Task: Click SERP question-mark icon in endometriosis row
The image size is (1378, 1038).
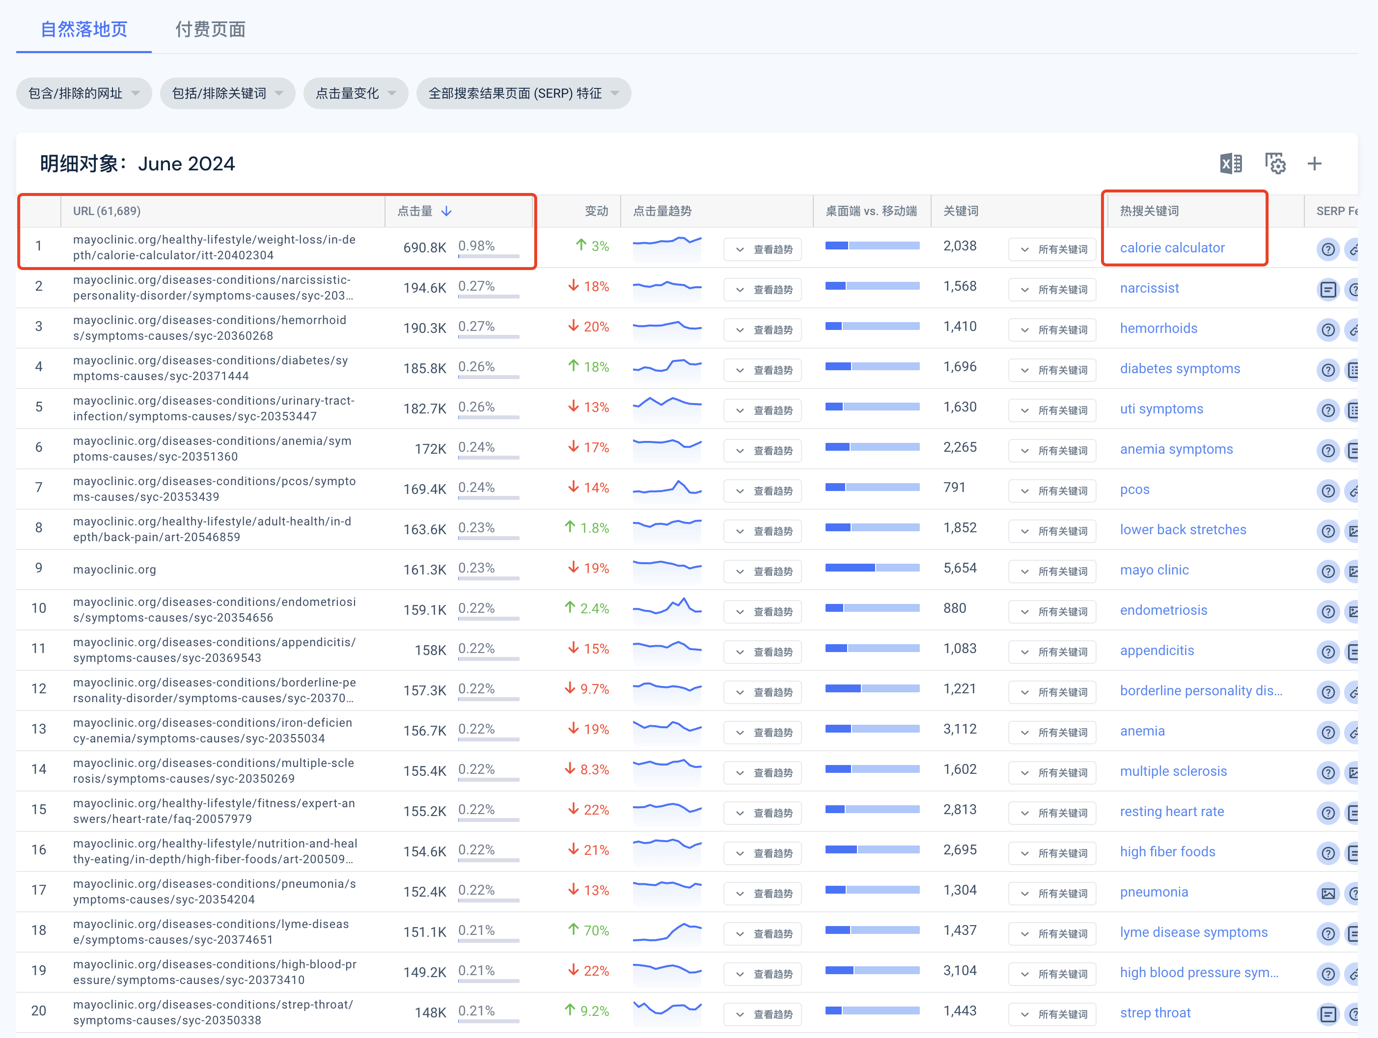Action: [1328, 612]
